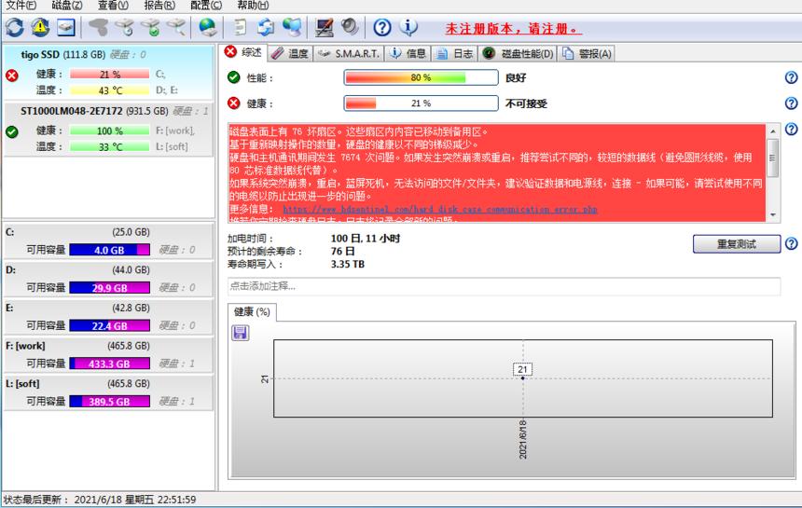The image size is (802, 508).
Task: Click the globe with monitor network icon
Action: [x=292, y=27]
